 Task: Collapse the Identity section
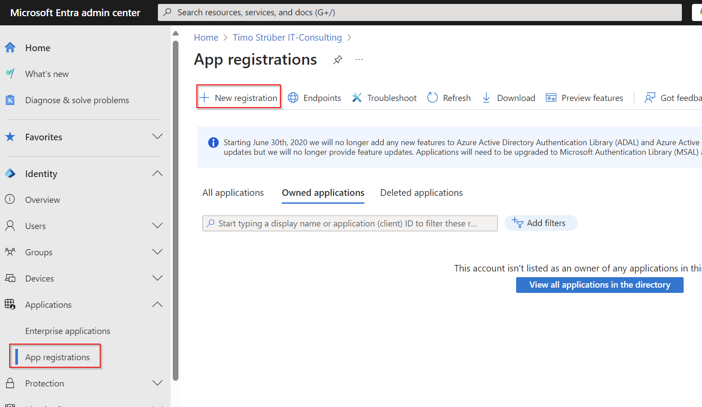click(x=157, y=174)
